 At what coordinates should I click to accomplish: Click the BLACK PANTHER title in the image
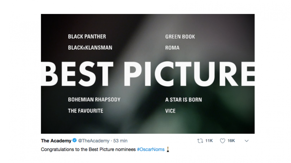[87, 37]
